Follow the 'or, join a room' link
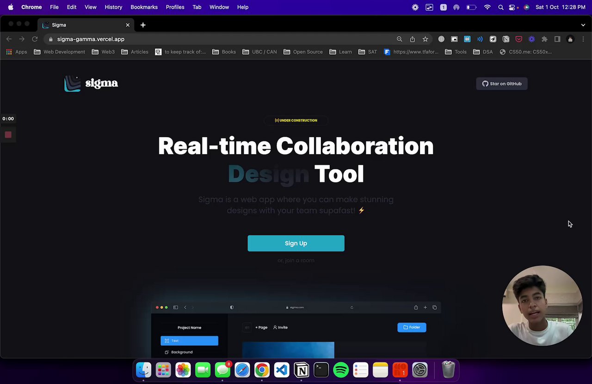Image resolution: width=592 pixels, height=384 pixels. tap(296, 260)
